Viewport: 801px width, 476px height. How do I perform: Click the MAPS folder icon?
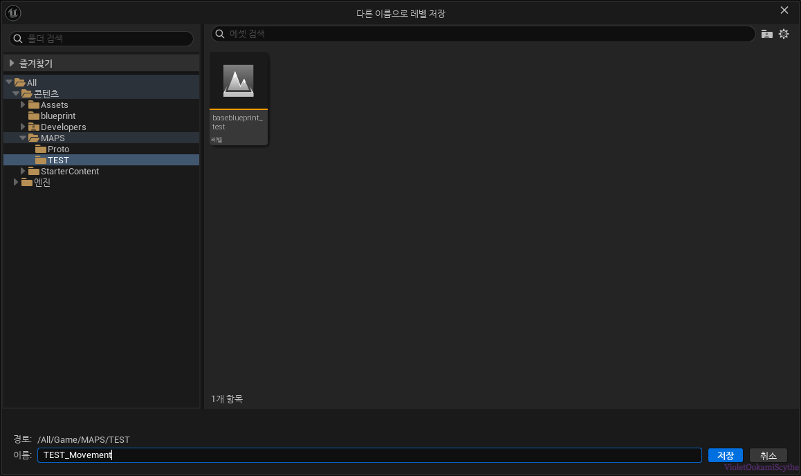[x=34, y=138]
